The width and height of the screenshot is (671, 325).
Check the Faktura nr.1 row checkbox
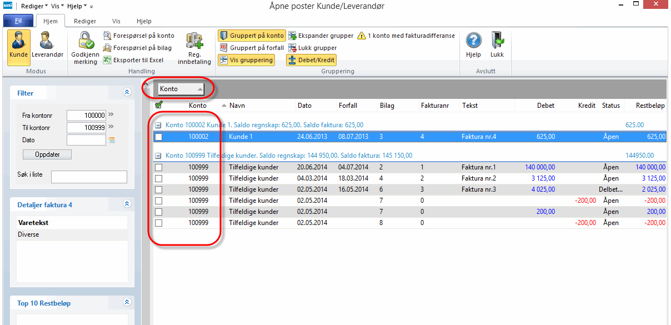159,167
